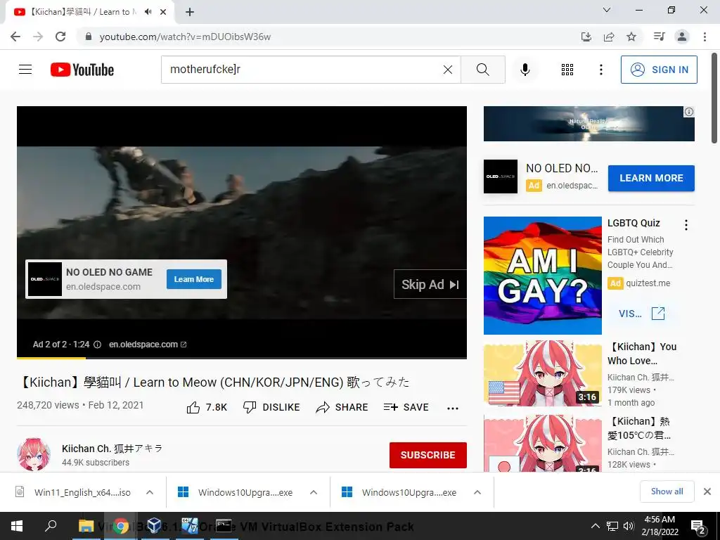Open a new tab with plus button
The image size is (720, 540).
point(190,12)
